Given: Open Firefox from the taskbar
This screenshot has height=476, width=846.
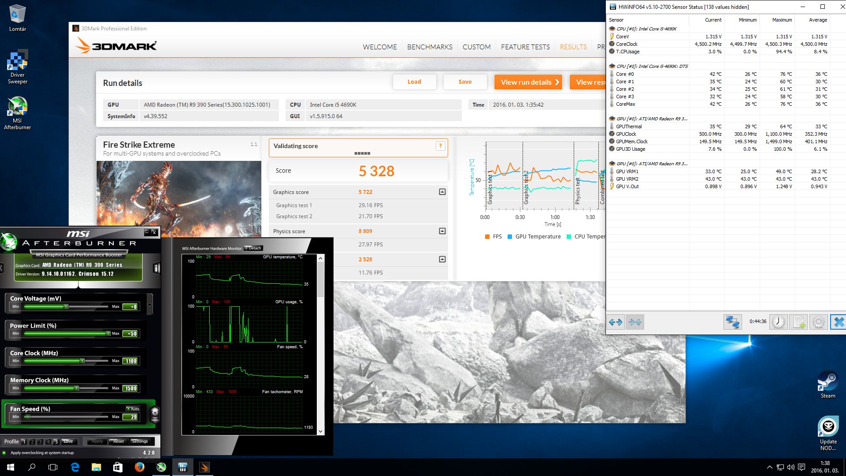Looking at the screenshot, I should [140, 467].
